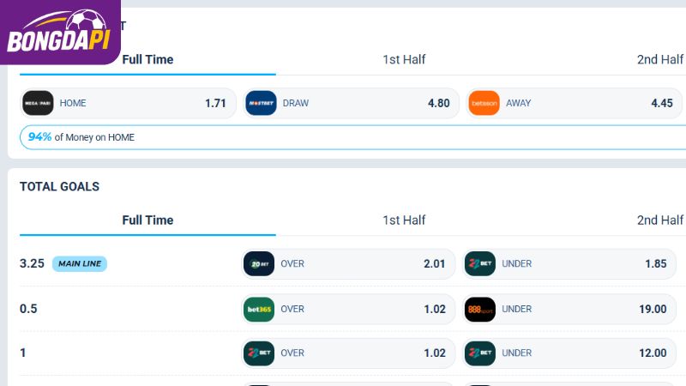Click the 94% of Money on HOME bar

(352, 137)
